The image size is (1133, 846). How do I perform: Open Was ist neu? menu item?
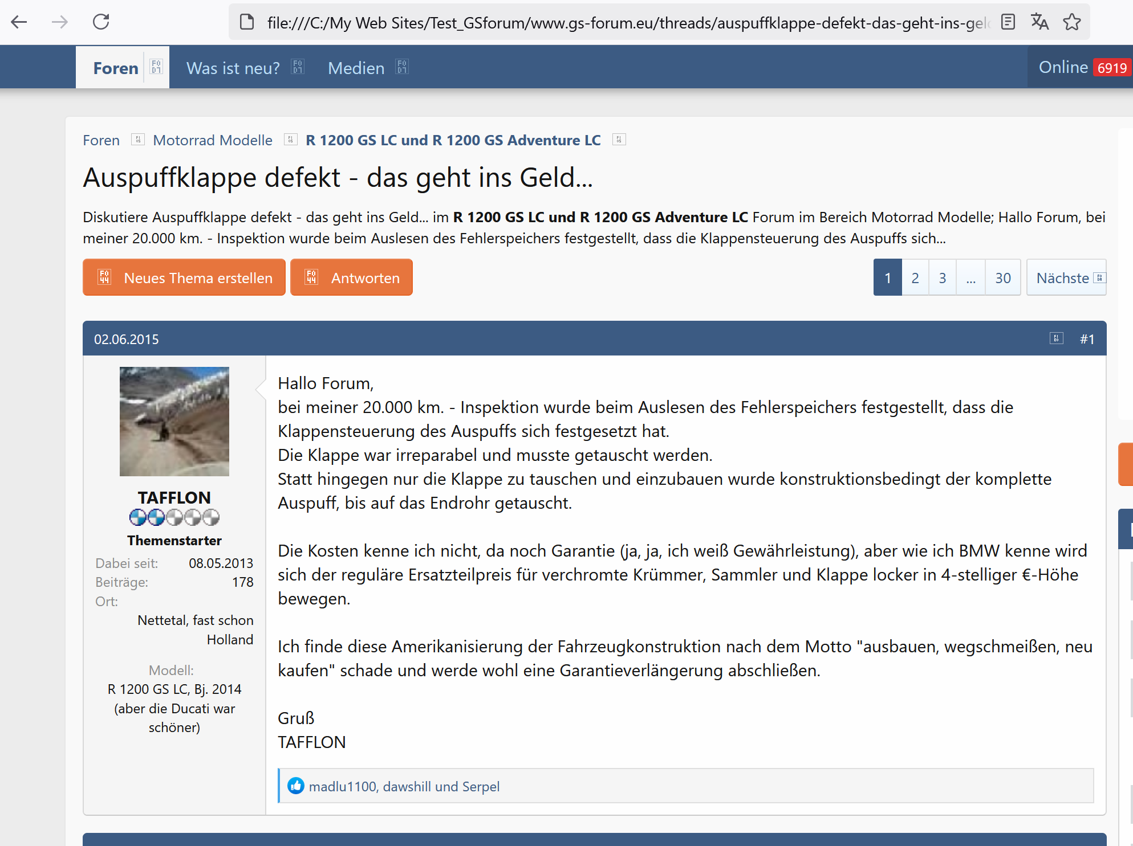pos(233,68)
